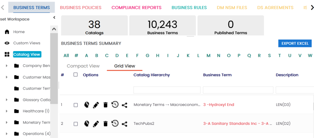
Task: Click share icon in 3-Hydroxyl End row
Action: click(x=124, y=105)
